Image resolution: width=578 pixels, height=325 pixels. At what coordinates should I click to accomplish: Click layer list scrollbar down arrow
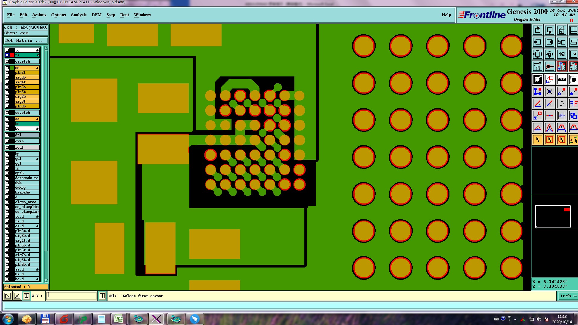[46, 280]
